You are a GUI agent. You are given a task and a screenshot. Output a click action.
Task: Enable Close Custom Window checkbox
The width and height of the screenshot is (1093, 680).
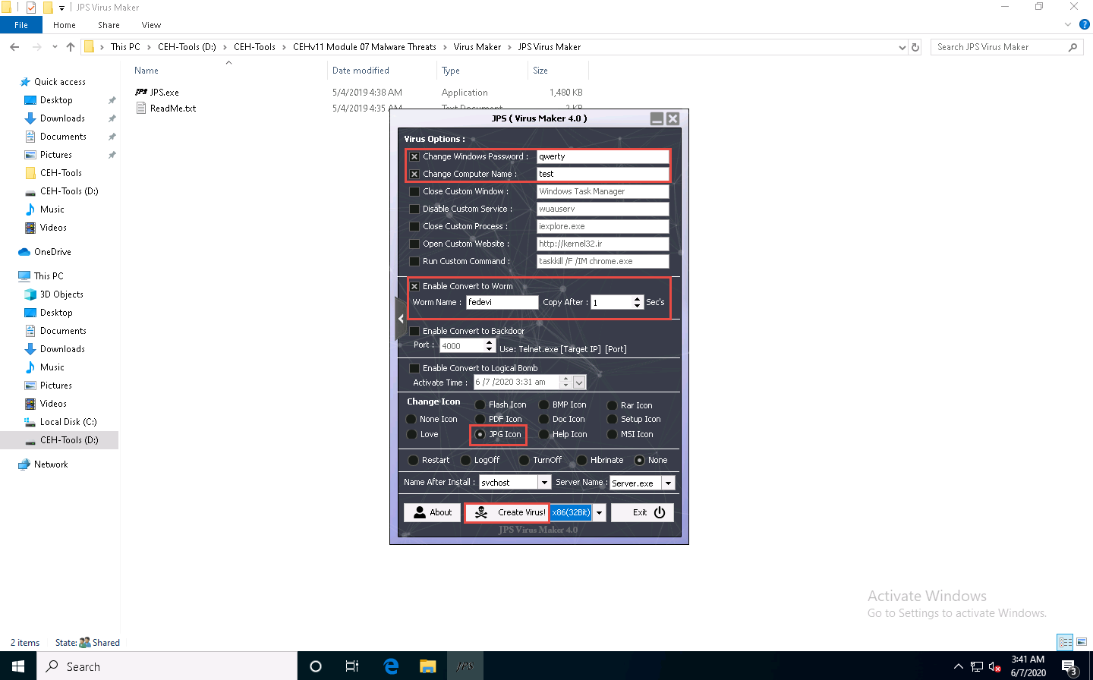coord(414,192)
